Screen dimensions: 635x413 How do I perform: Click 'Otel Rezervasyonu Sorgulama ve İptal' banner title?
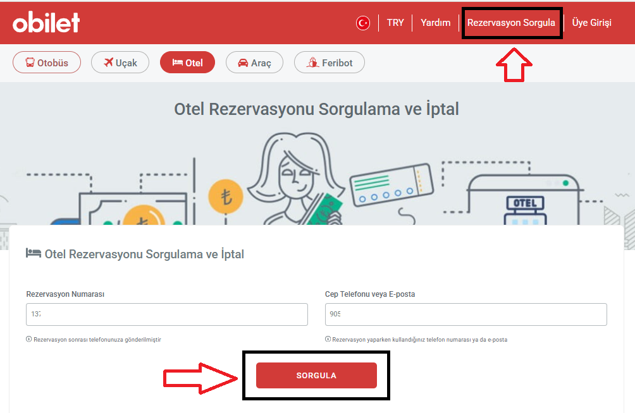(316, 109)
